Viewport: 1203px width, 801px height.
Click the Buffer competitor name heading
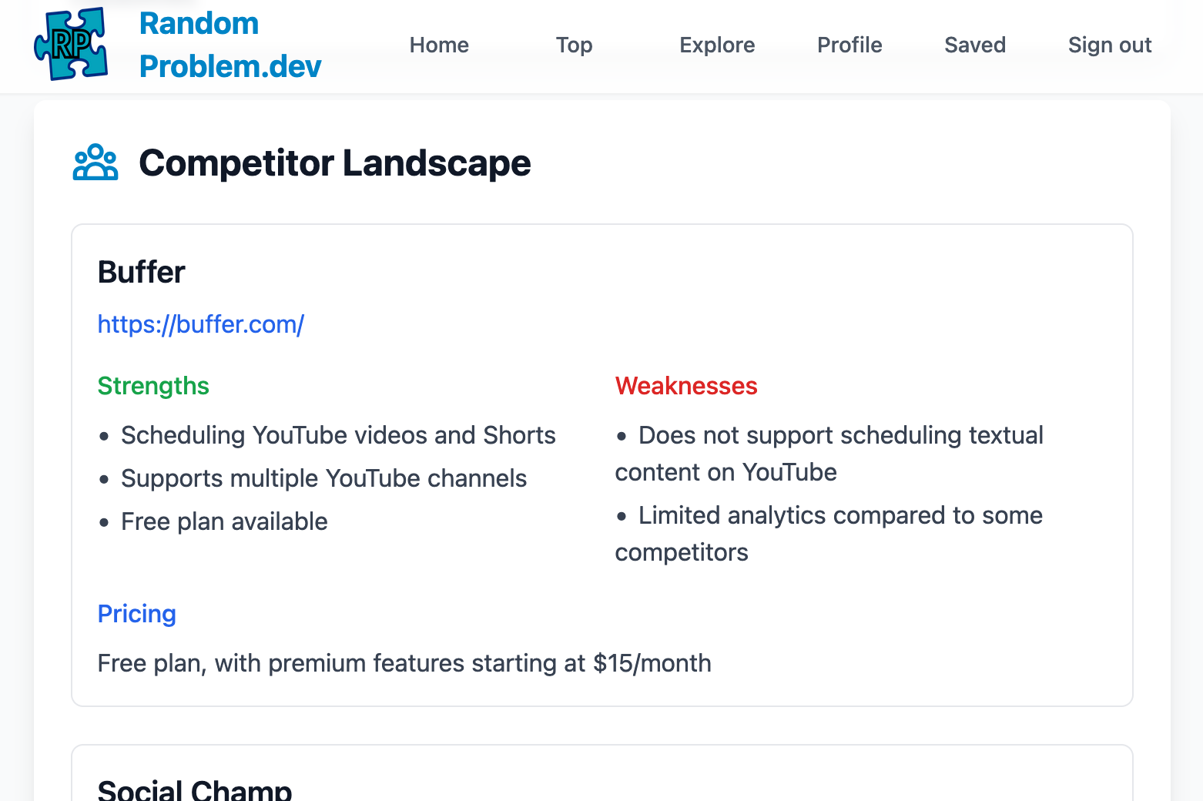(142, 272)
